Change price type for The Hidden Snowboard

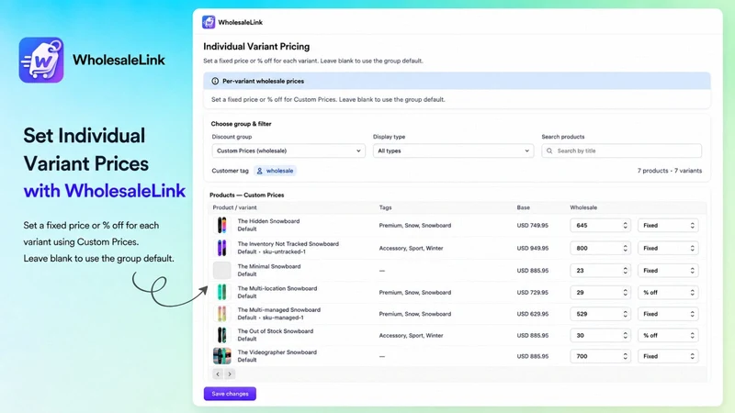pyautogui.click(x=668, y=225)
